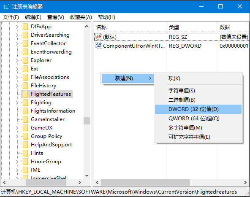The width and height of the screenshot is (250, 197).
Task: Click the DriverSearching folder icon
Action: point(25,35)
